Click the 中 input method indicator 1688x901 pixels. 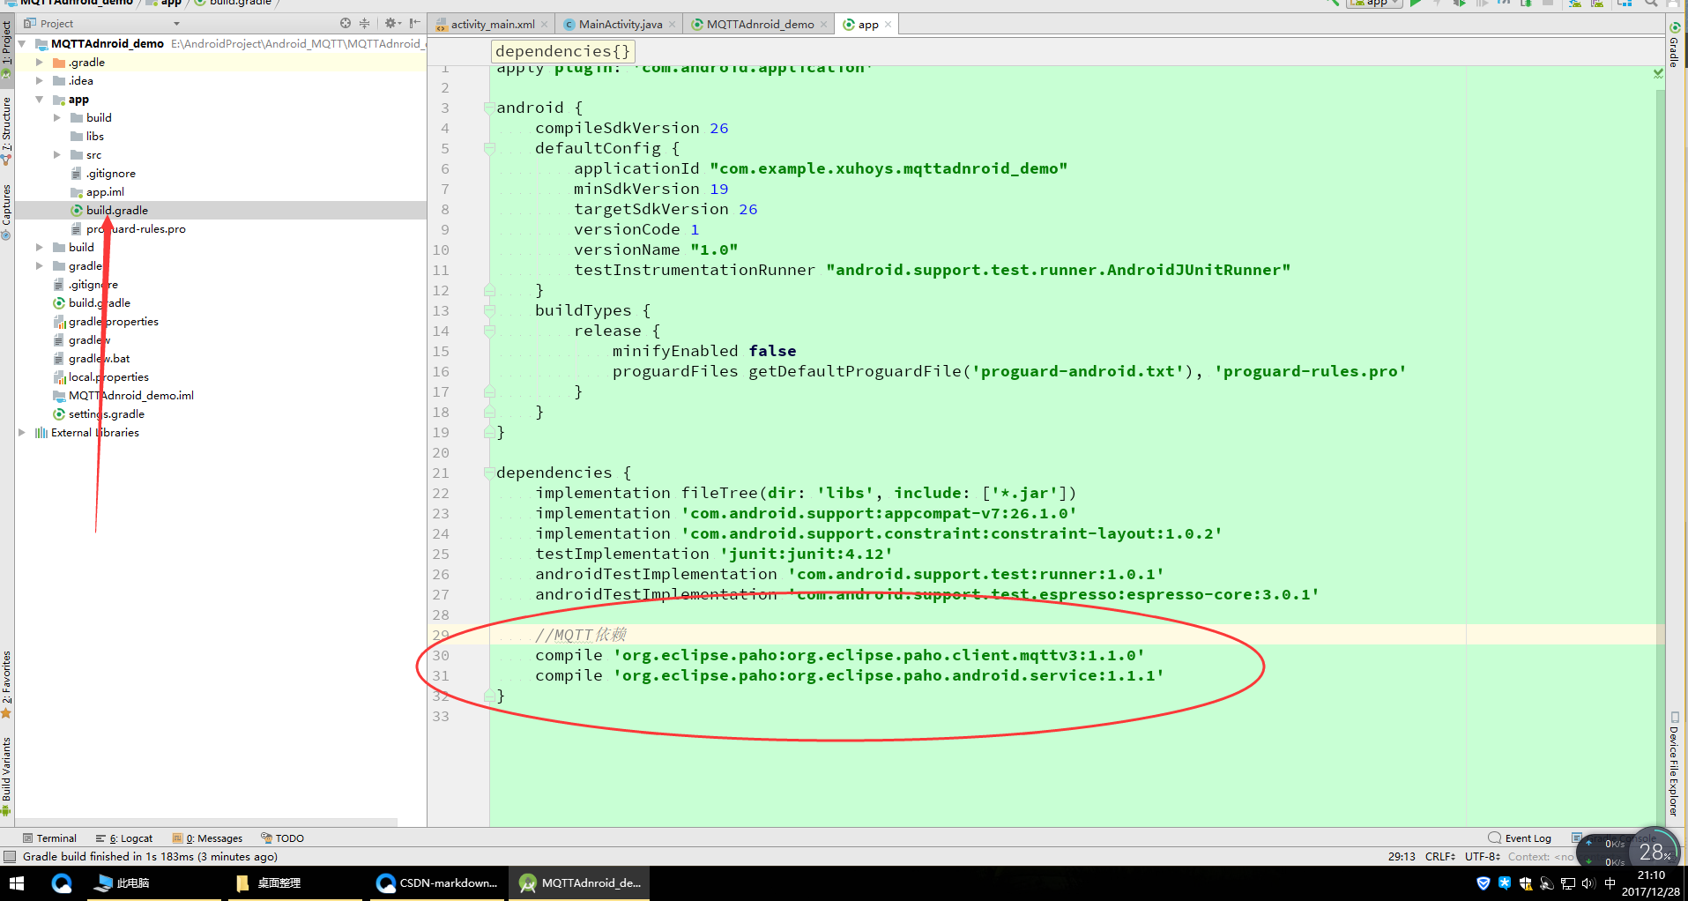tap(1610, 883)
